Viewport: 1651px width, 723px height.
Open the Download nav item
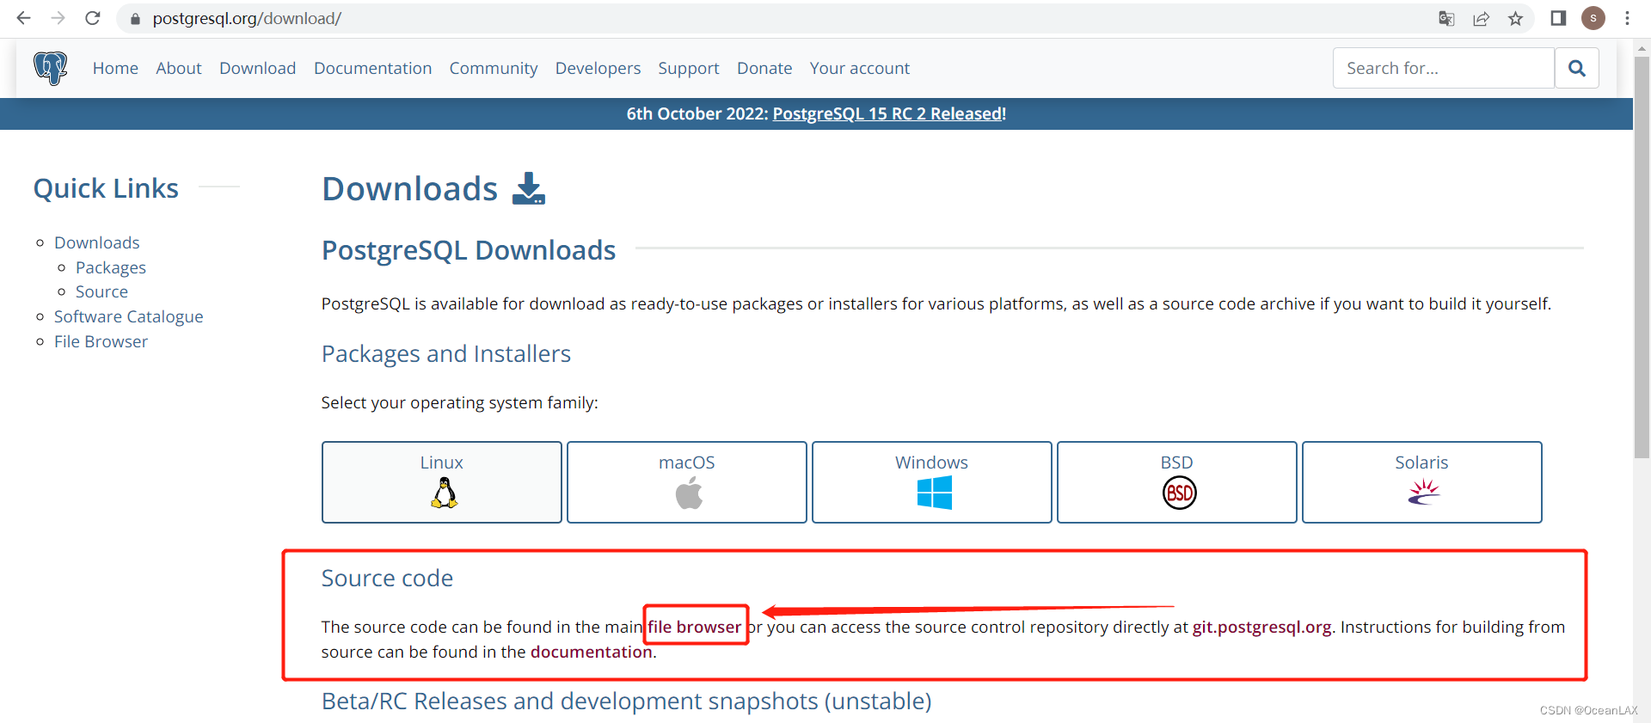coord(257,68)
